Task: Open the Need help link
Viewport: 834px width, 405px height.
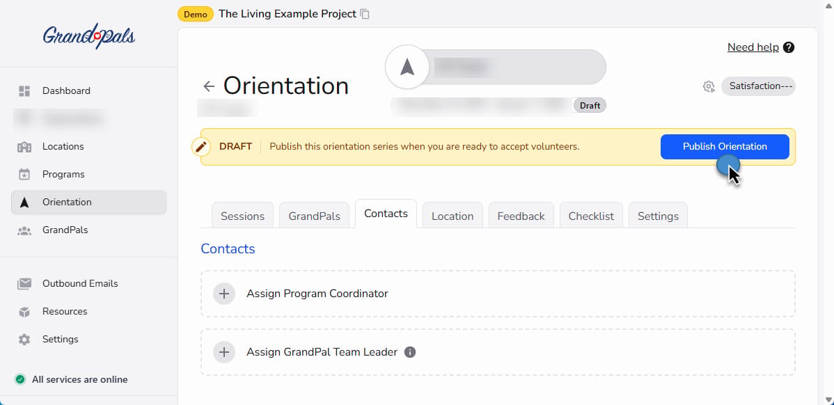Action: coord(753,47)
